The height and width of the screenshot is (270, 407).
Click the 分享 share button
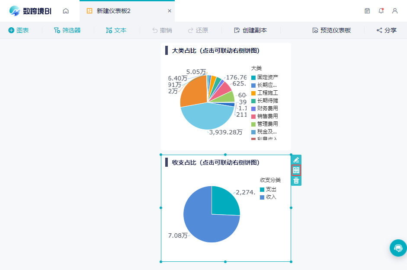click(387, 30)
